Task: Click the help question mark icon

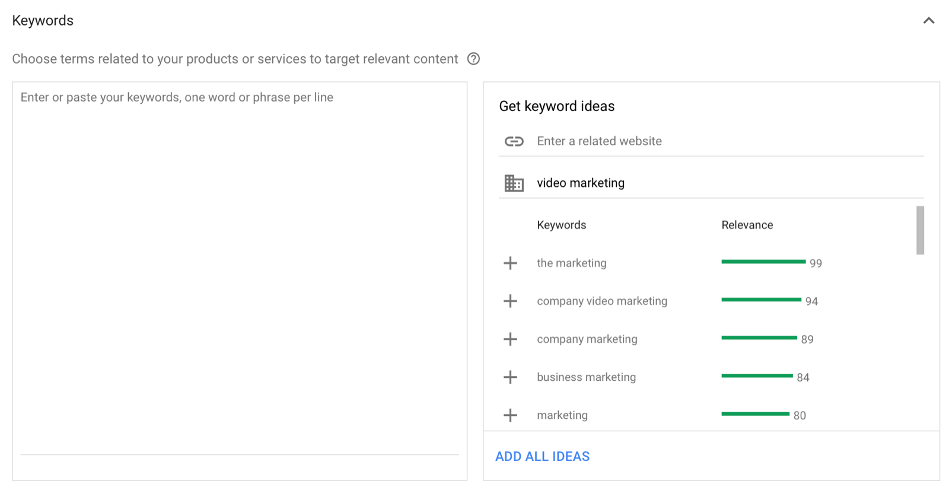Action: [x=473, y=59]
